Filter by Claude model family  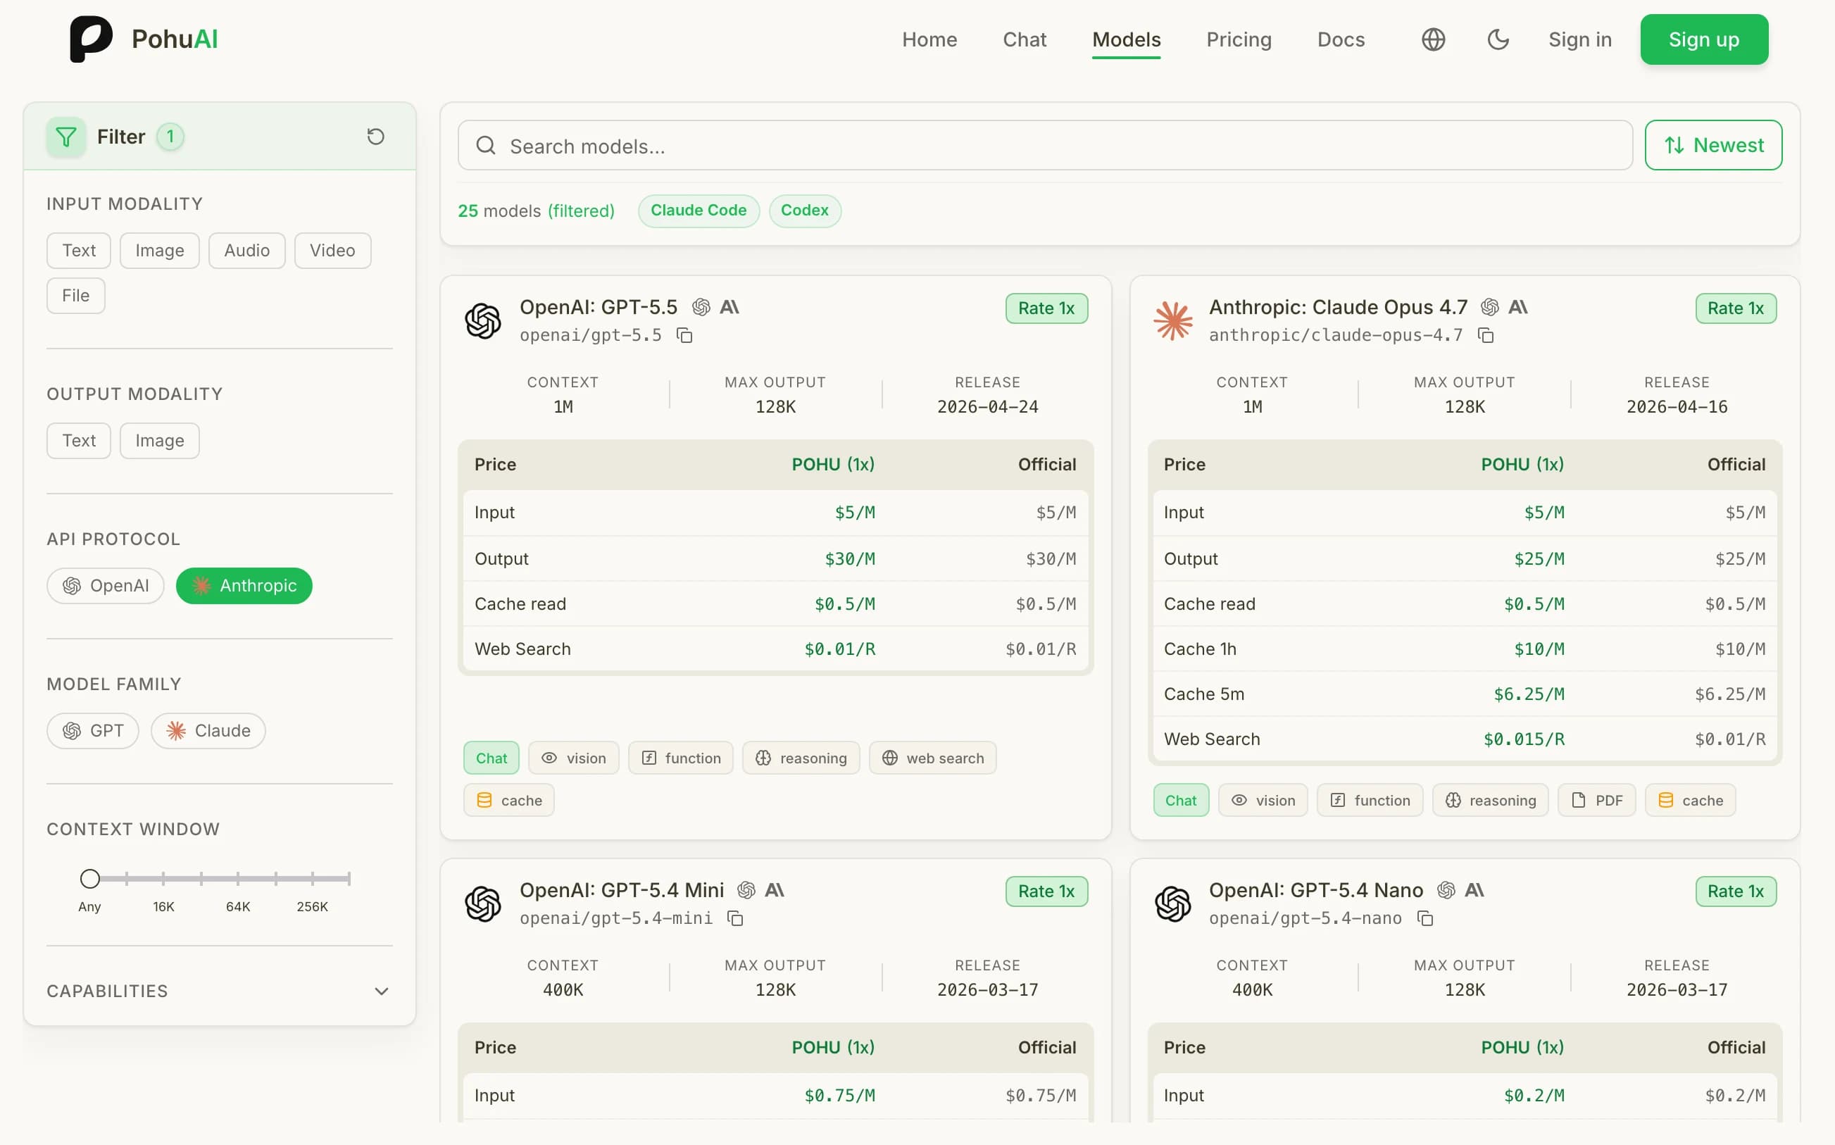click(208, 731)
